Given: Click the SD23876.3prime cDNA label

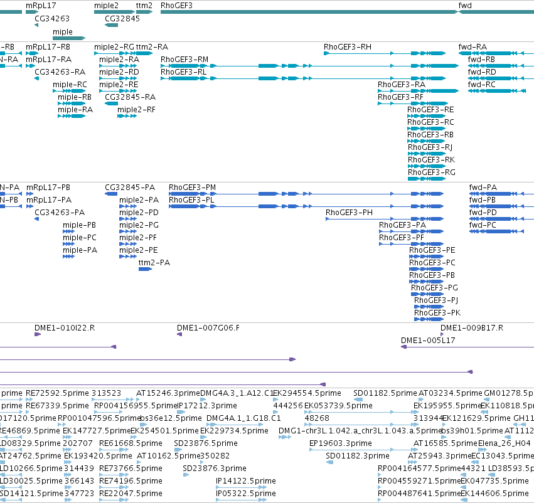Looking at the screenshot, I should 215,469.
